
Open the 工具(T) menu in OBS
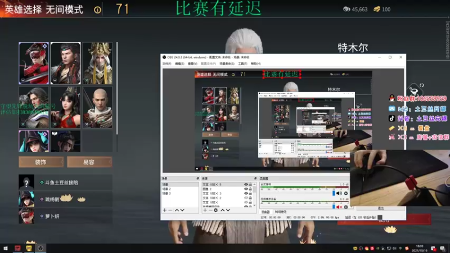[242, 64]
